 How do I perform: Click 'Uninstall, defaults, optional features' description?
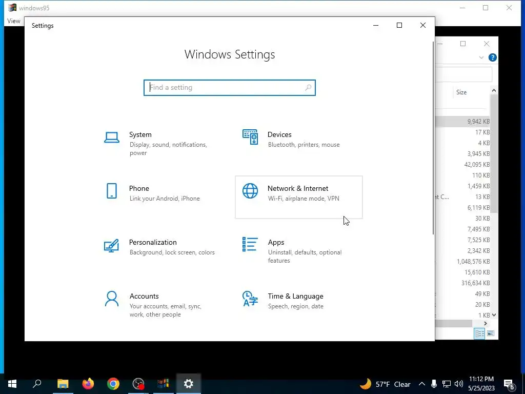point(305,257)
